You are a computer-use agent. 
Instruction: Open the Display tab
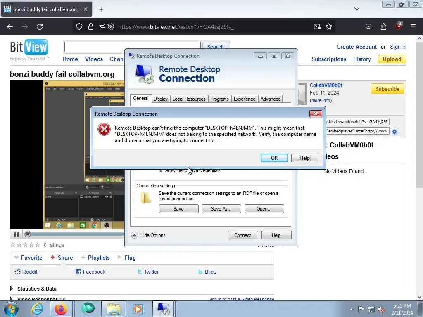click(x=161, y=99)
